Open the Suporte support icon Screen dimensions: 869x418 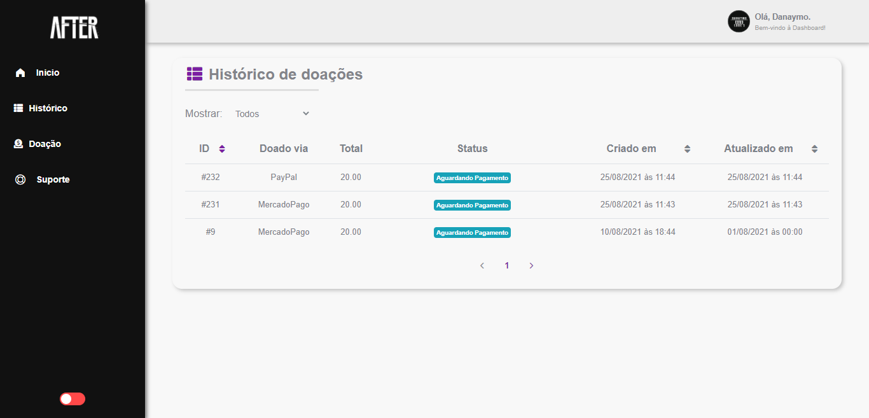(20, 179)
